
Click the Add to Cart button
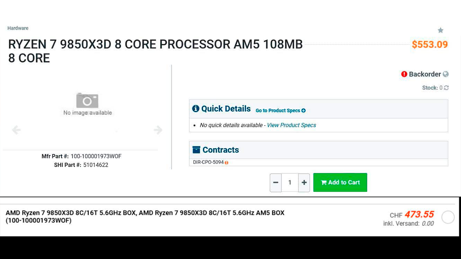point(340,182)
